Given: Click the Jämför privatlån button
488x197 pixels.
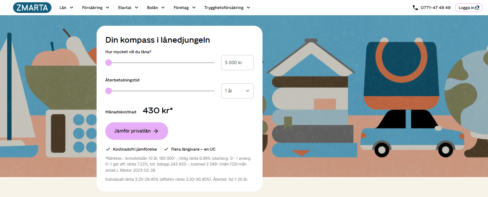Looking at the screenshot, I should pyautogui.click(x=137, y=131).
